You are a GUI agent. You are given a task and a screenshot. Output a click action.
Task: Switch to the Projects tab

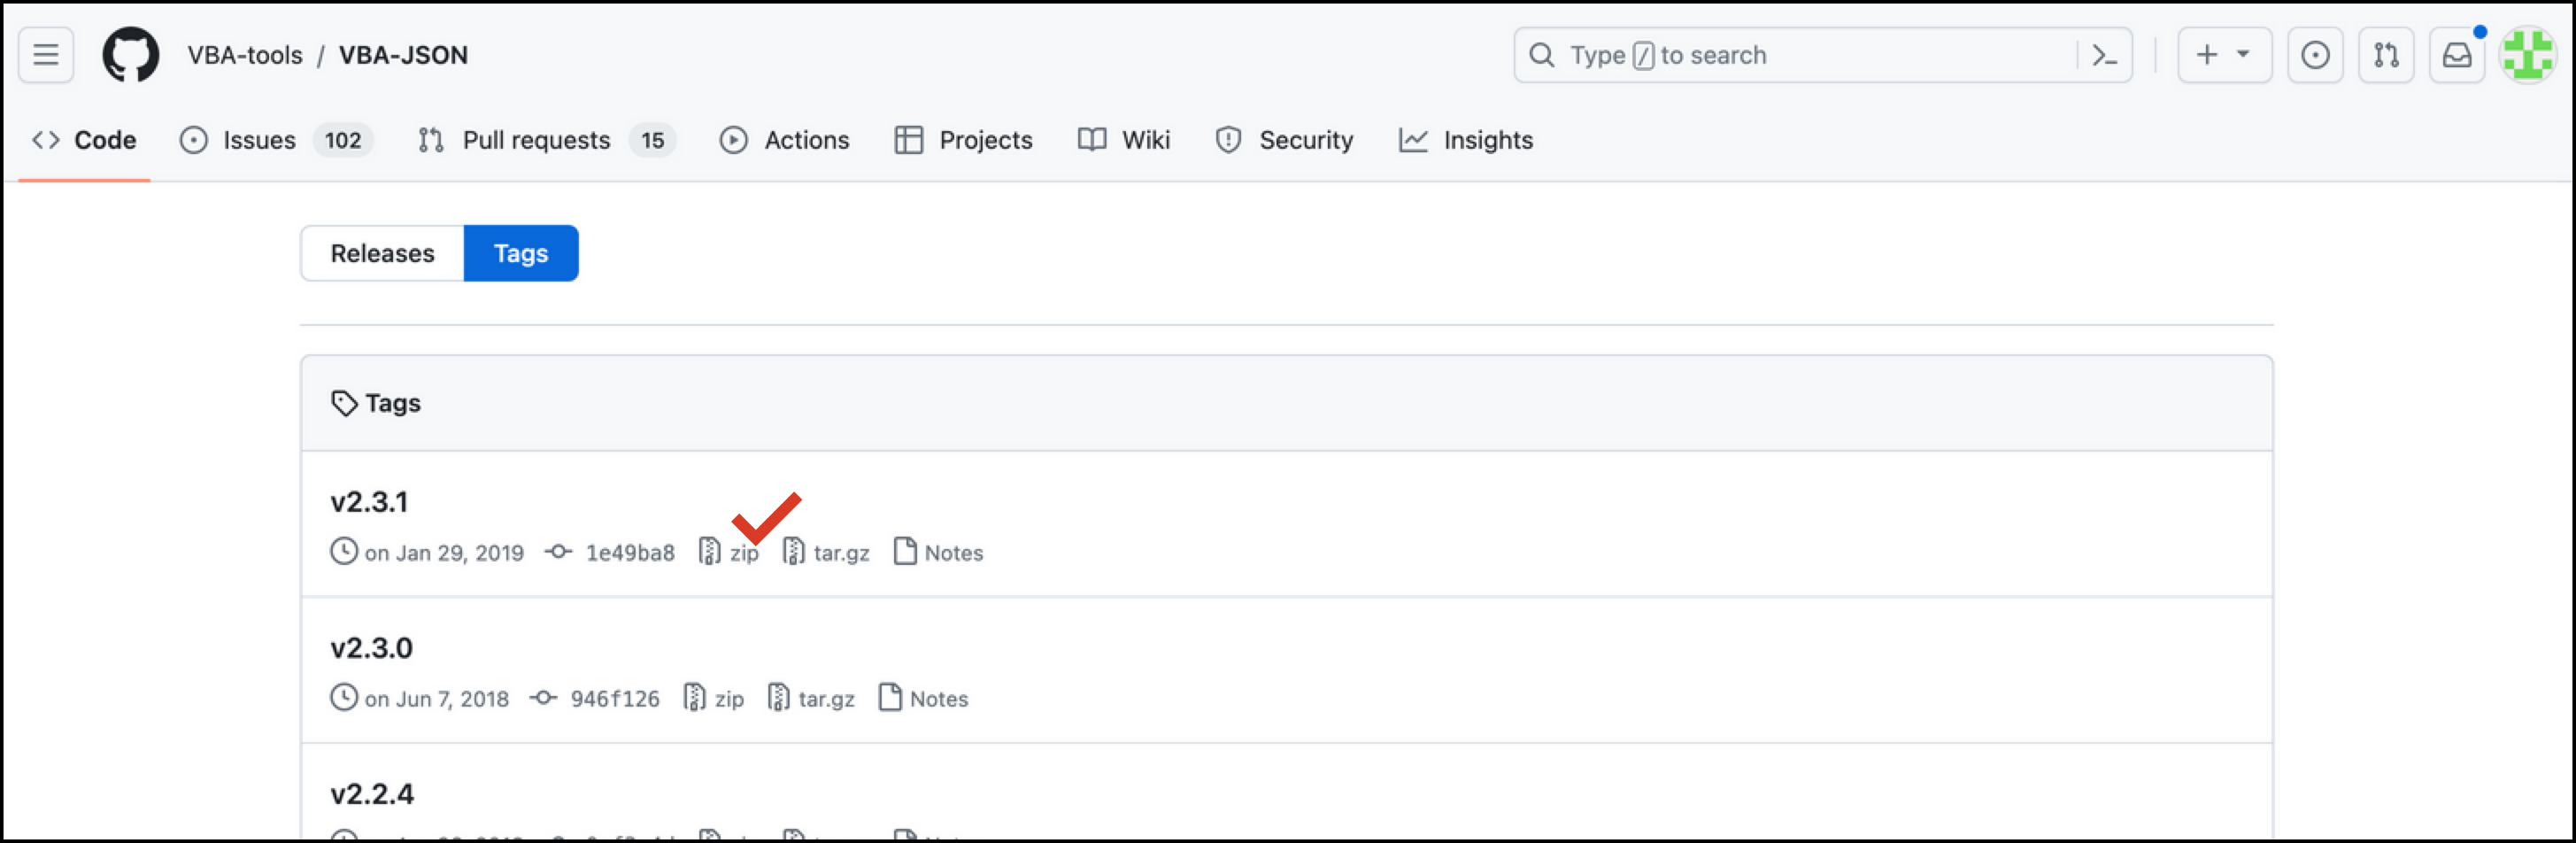pos(963,140)
